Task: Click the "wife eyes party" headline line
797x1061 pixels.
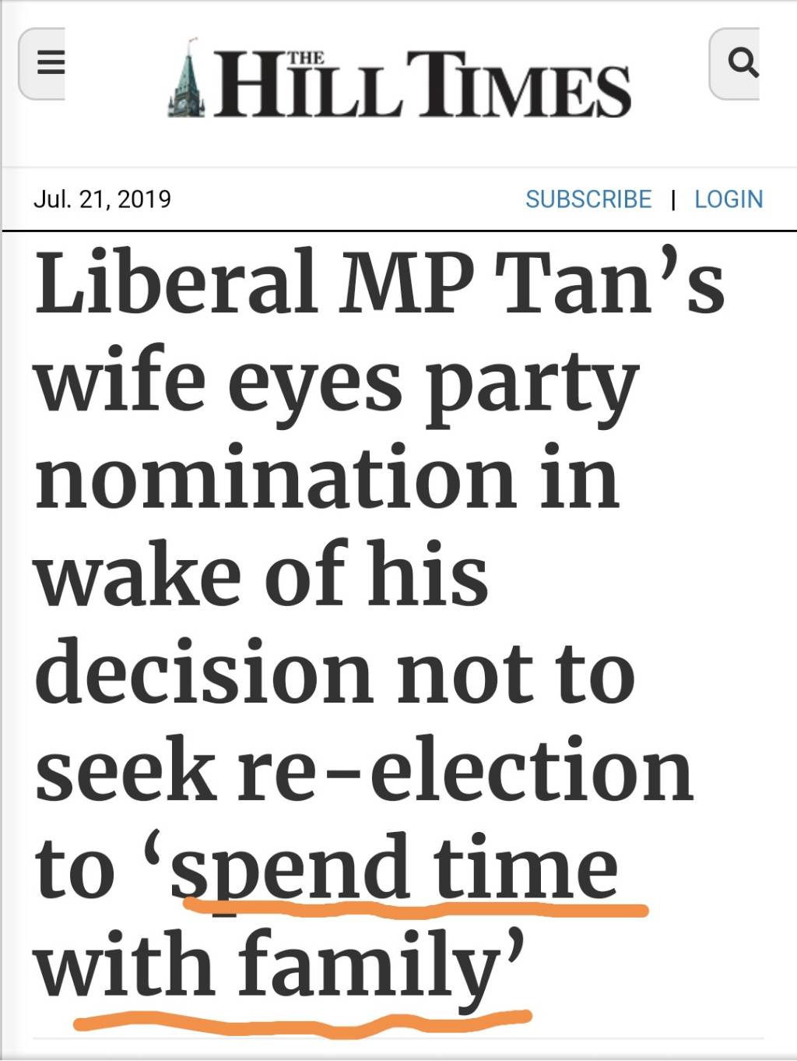Action: point(336,382)
